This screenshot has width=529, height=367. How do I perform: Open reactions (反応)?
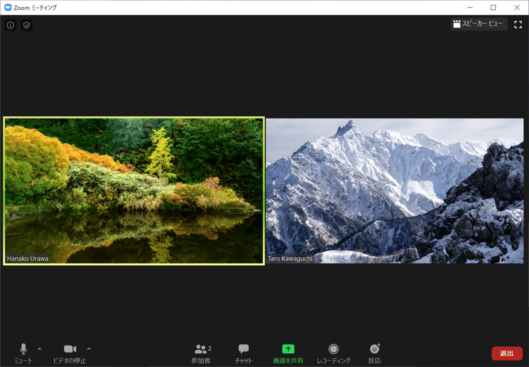coord(375,354)
